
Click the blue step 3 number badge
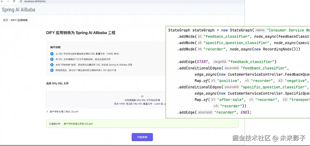coord(52,65)
